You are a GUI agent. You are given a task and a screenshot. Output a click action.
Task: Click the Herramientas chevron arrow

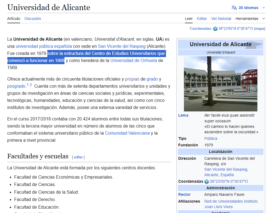pyautogui.click(x=264, y=19)
